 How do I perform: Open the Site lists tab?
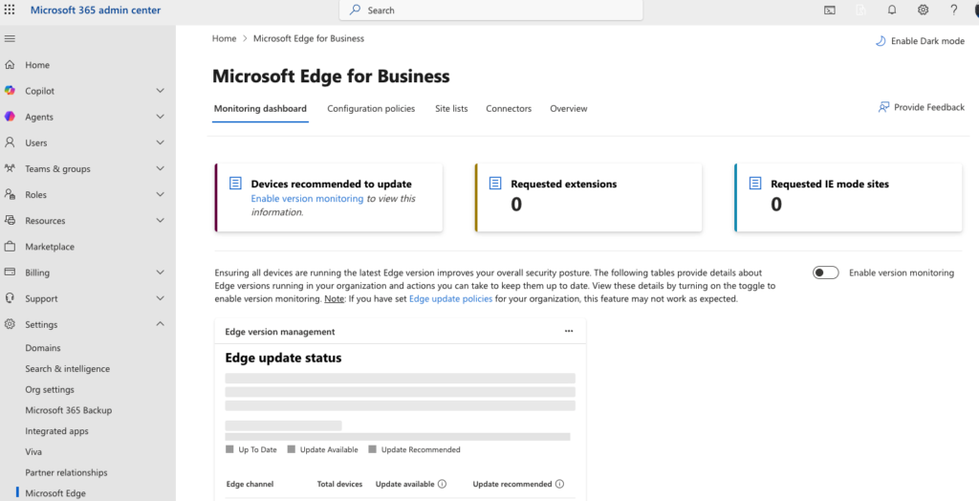tap(451, 109)
